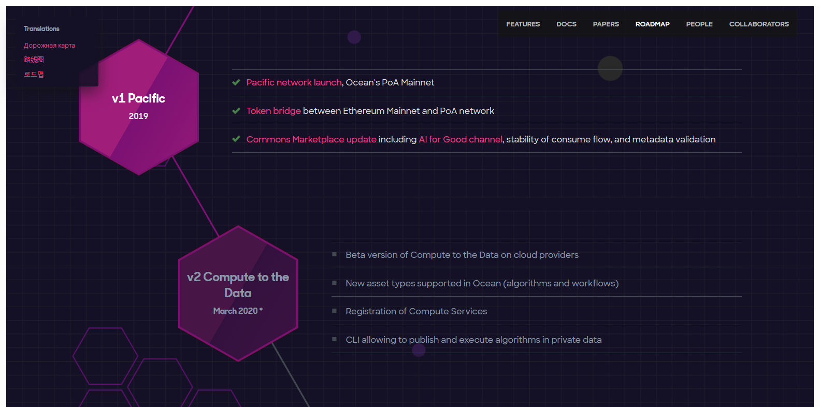Click the Commons Marketplace update link
Viewport: 820px width, 407px height.
[311, 139]
